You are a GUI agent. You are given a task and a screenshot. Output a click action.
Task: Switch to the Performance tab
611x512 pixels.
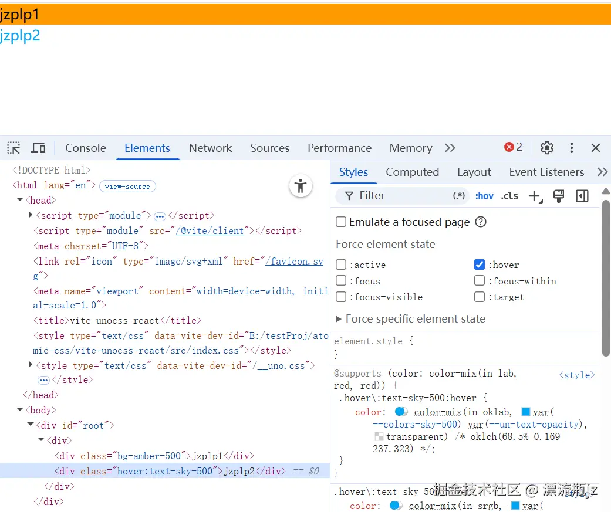click(x=339, y=148)
